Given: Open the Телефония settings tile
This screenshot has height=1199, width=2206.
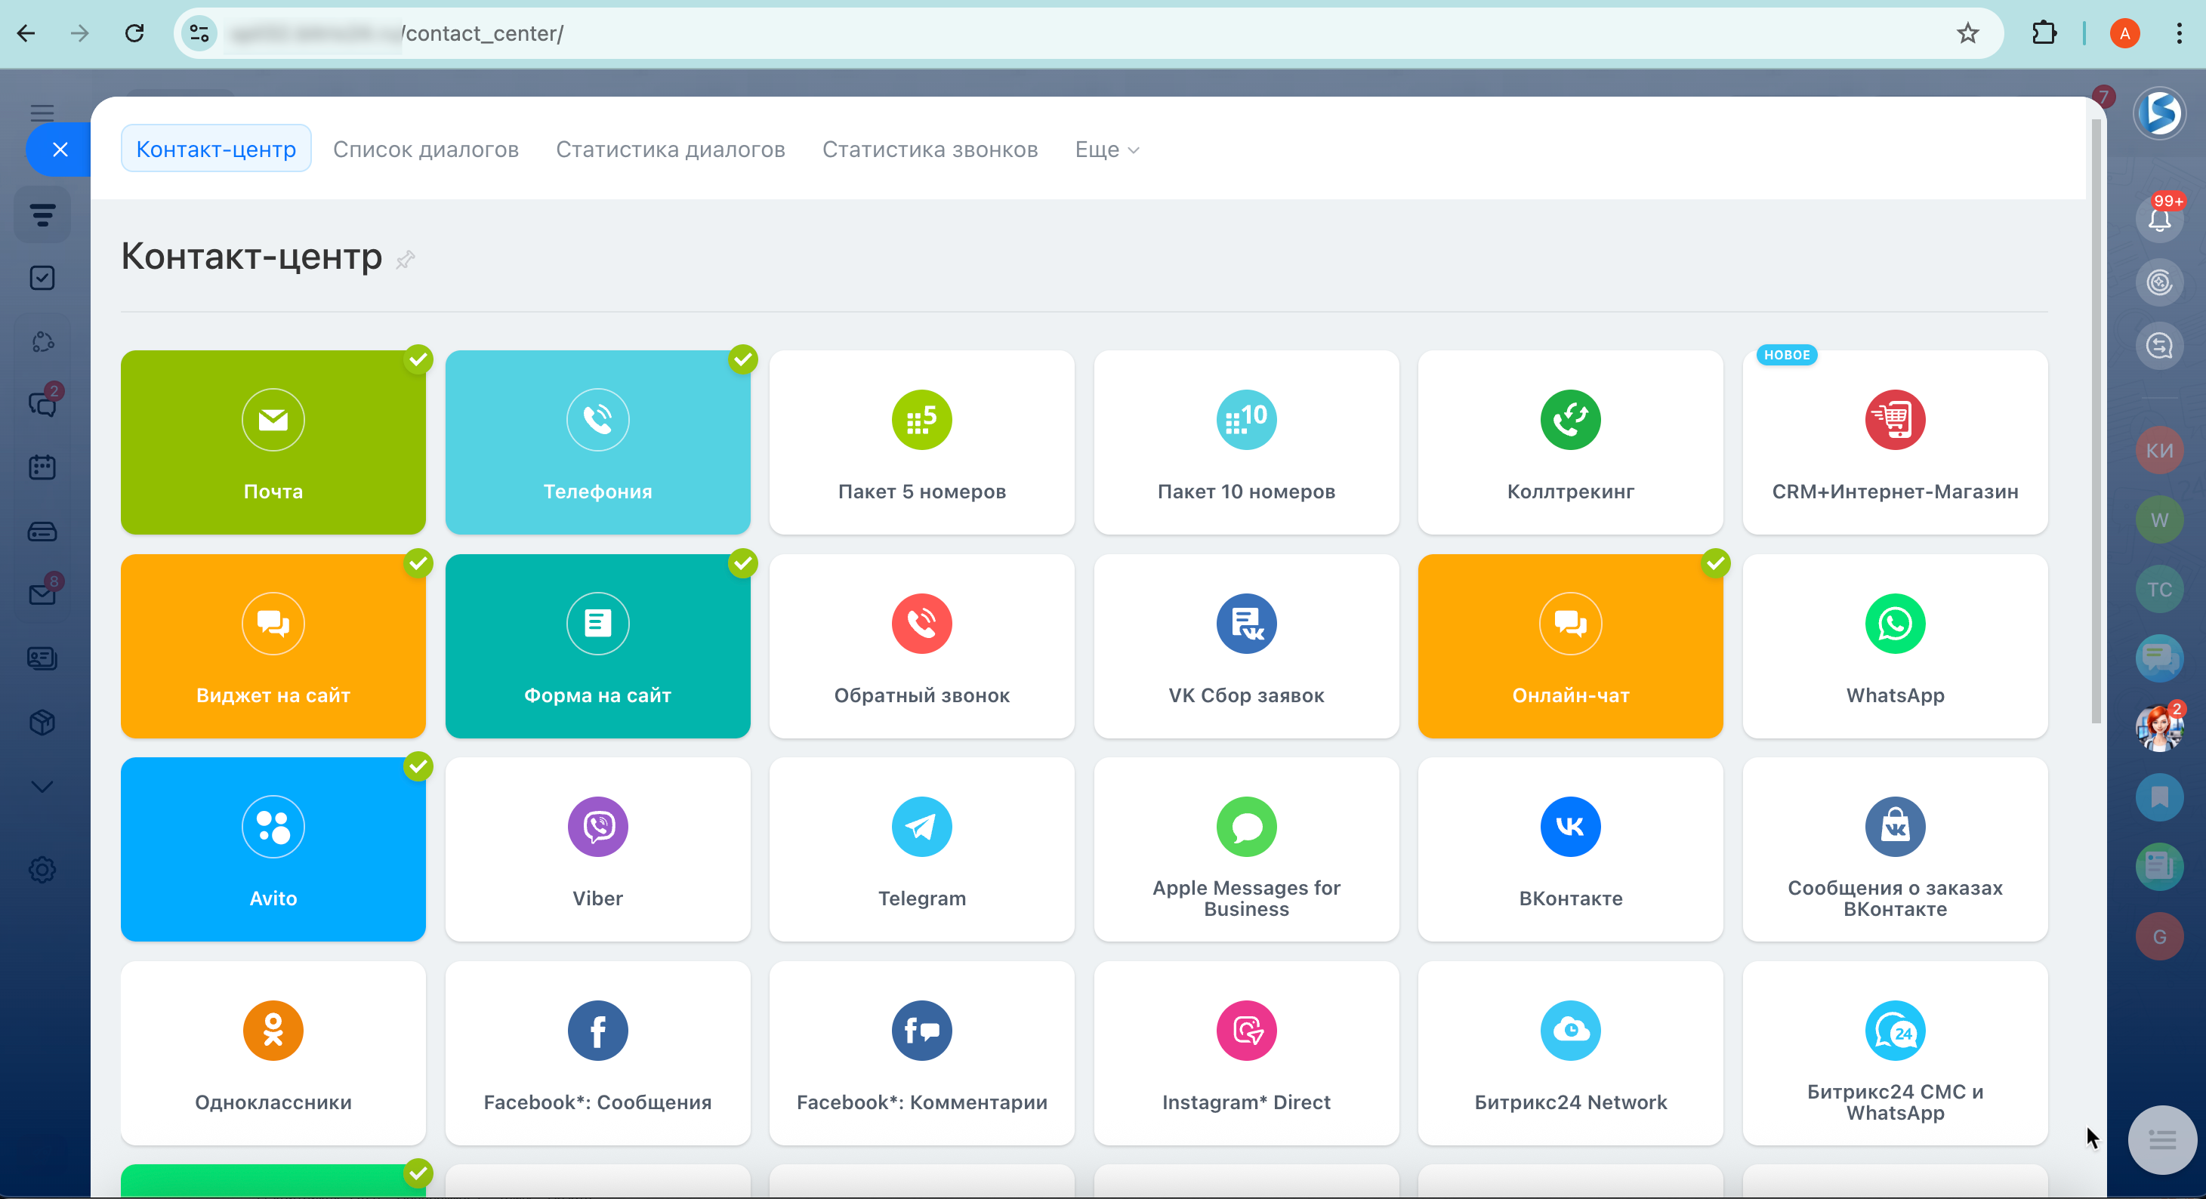Looking at the screenshot, I should coord(597,442).
